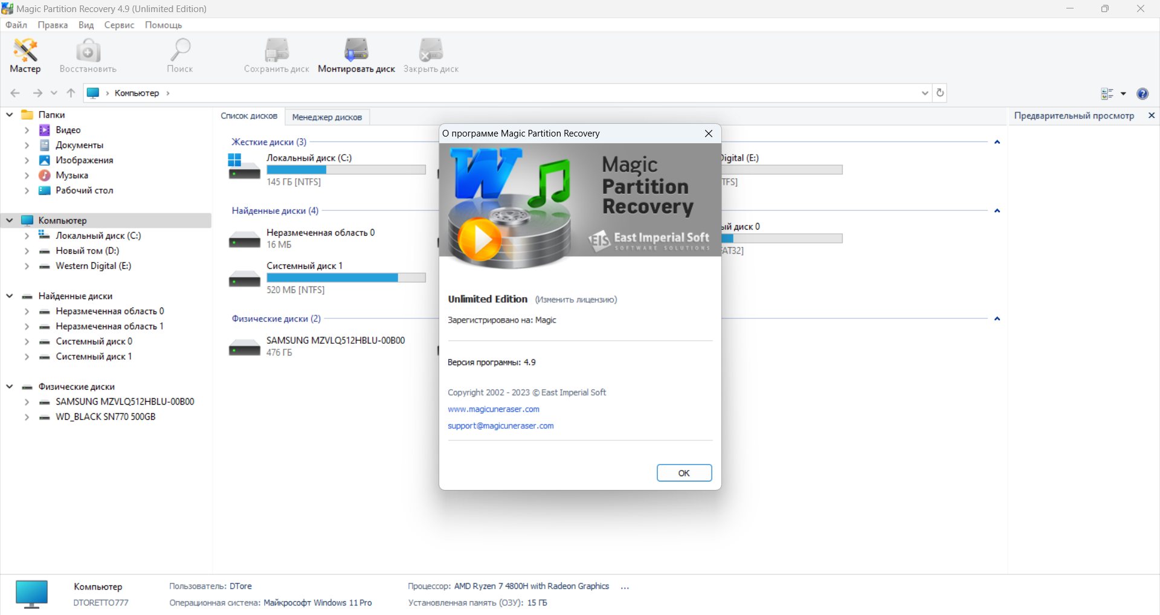Click the status bar ellipsis after processor
The height and width of the screenshot is (615, 1160).
(x=625, y=587)
